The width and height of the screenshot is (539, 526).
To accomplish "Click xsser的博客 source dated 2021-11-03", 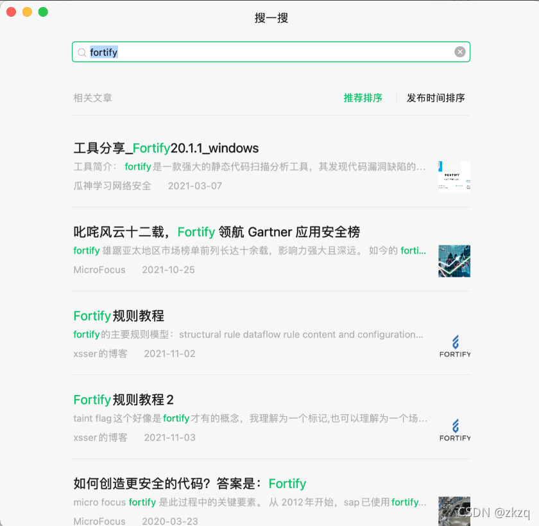I will point(100,438).
